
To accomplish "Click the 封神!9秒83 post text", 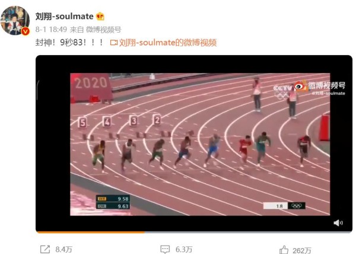I will [69, 43].
